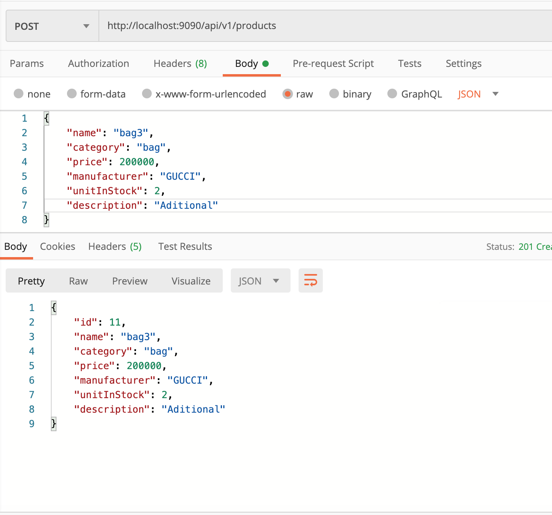Select the raw body radio option
The image size is (552, 515).
[x=287, y=94]
